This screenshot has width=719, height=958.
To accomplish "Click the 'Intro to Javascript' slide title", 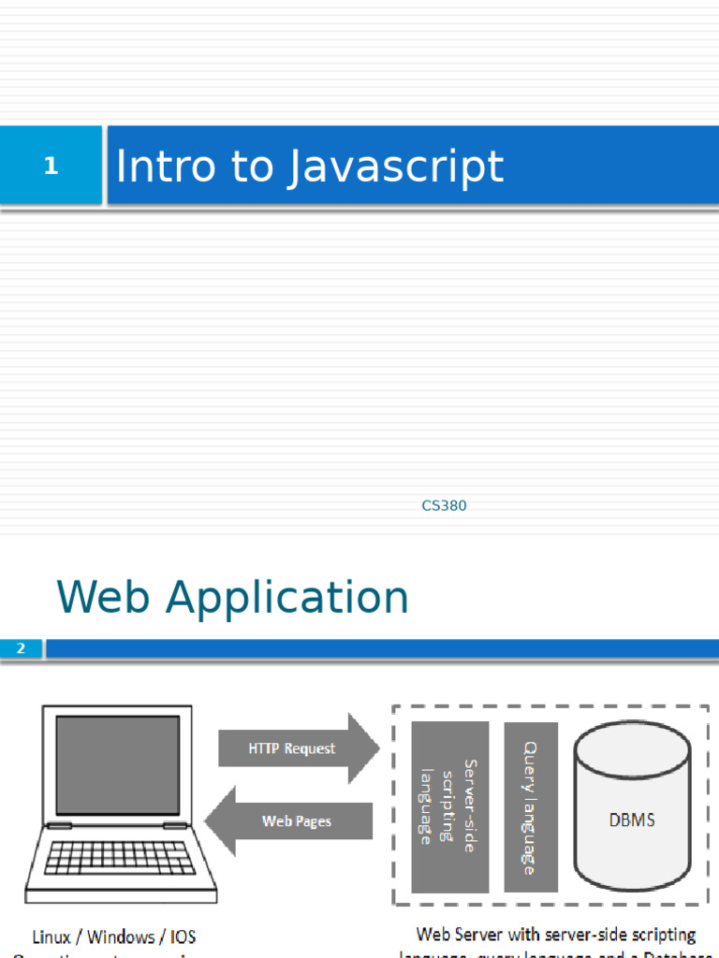I will point(309,166).
